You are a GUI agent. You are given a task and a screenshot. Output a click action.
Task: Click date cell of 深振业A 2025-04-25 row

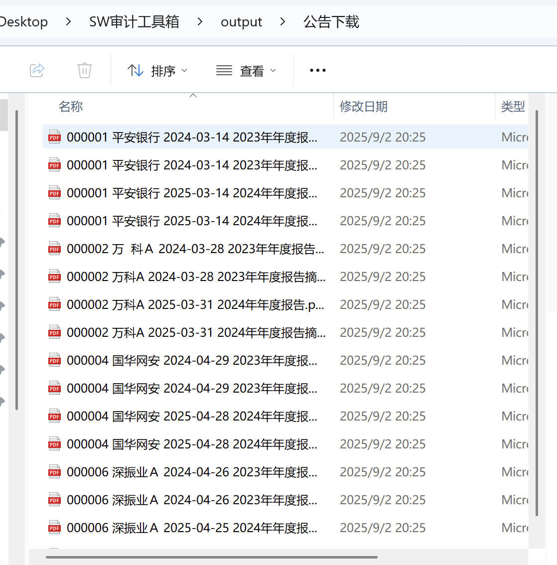[383, 528]
